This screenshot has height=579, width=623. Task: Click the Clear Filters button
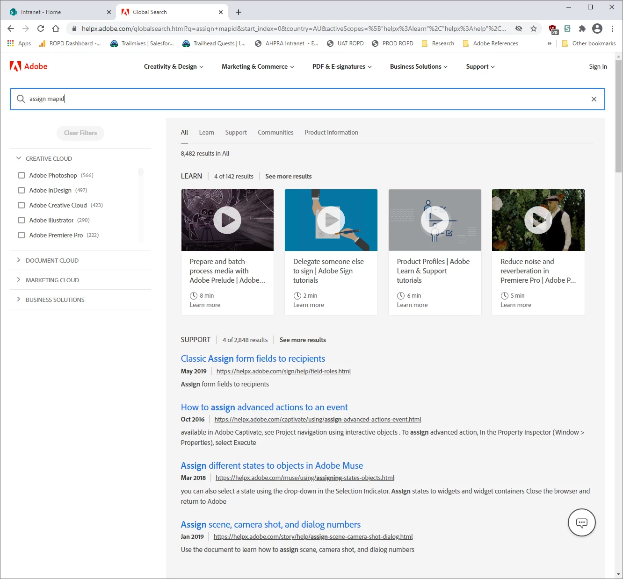coord(80,133)
